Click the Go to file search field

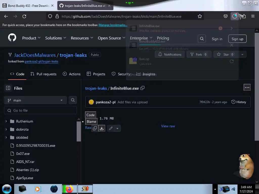pos(40,110)
